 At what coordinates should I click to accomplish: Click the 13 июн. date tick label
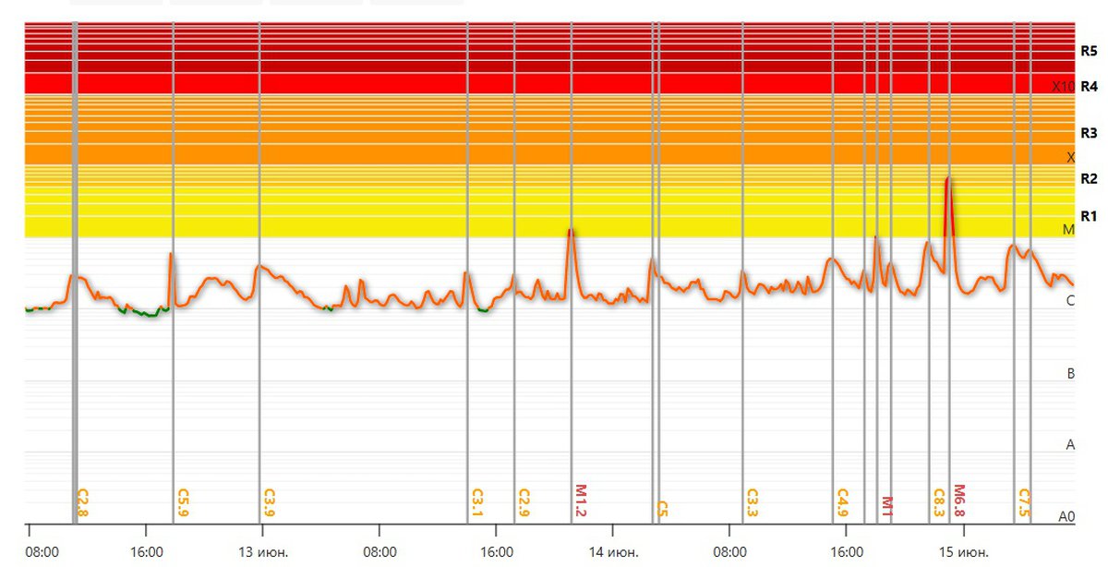tap(263, 552)
